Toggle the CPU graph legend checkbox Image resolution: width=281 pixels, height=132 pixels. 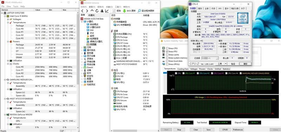(x=176, y=73)
